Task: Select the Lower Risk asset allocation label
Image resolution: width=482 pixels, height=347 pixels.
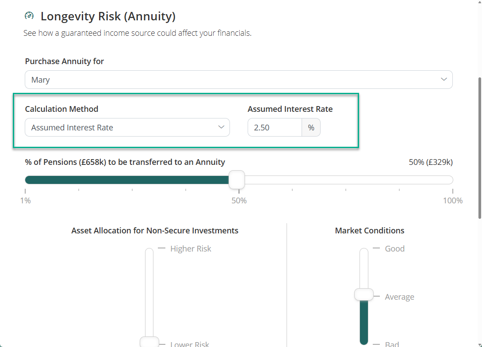Action: pyautogui.click(x=190, y=344)
